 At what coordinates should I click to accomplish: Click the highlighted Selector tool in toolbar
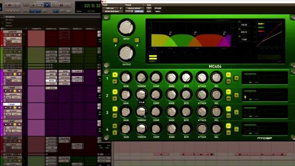(x=47, y=5)
